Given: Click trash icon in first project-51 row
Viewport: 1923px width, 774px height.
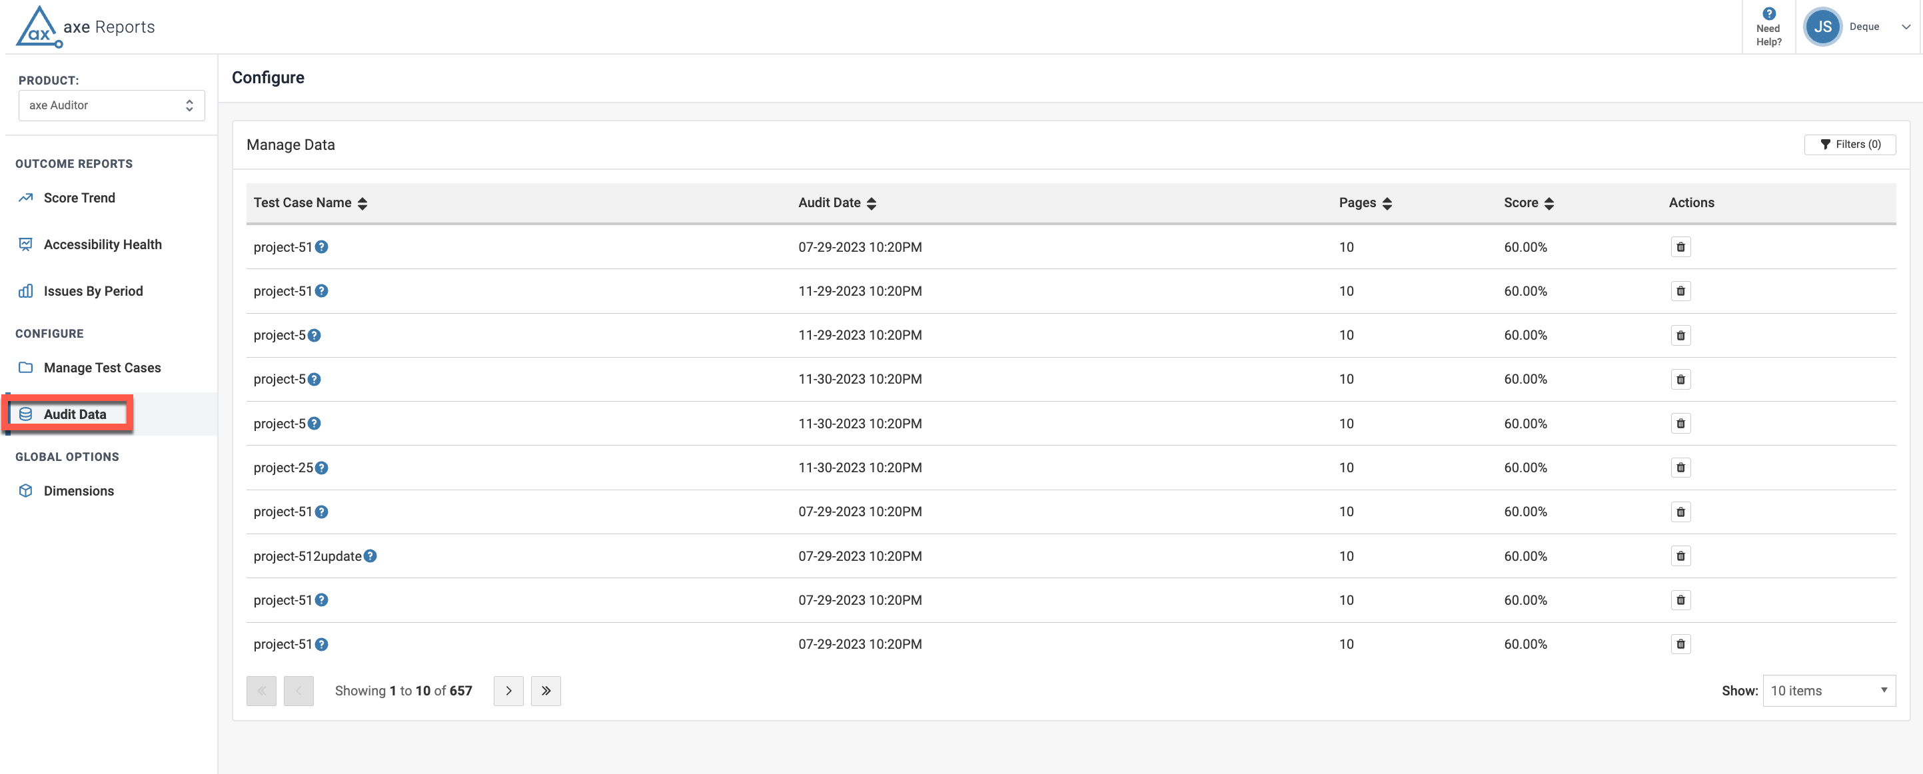Looking at the screenshot, I should point(1680,247).
